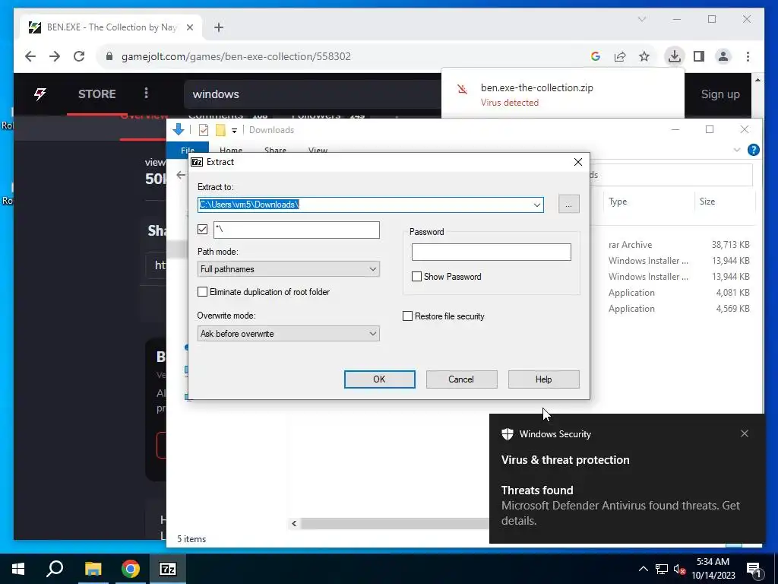Screen dimensions: 778x584
Task: Enable Restore file security
Action: pyautogui.click(x=407, y=316)
